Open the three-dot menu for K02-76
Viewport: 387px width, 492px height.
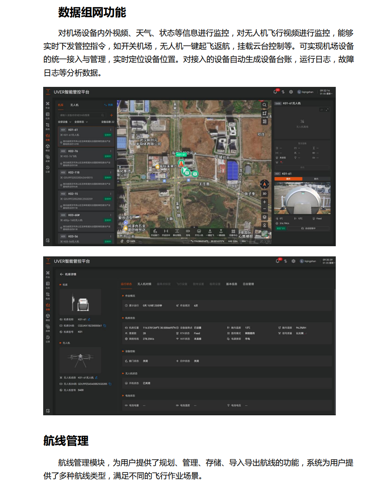pyautogui.click(x=111, y=151)
